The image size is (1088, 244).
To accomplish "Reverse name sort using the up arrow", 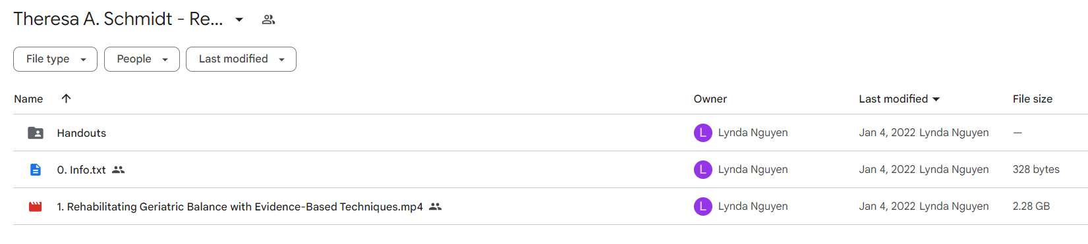I will tap(66, 99).
